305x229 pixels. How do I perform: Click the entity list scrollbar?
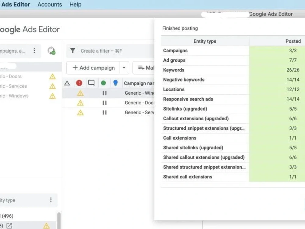tap(59, 221)
